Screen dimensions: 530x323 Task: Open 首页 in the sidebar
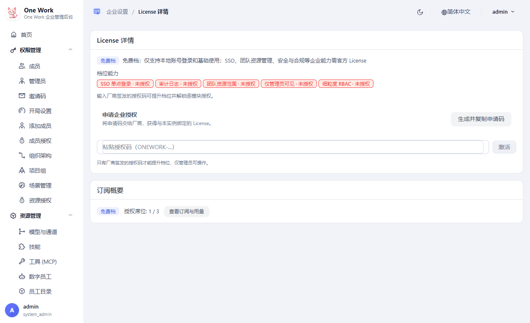[x=41, y=35]
